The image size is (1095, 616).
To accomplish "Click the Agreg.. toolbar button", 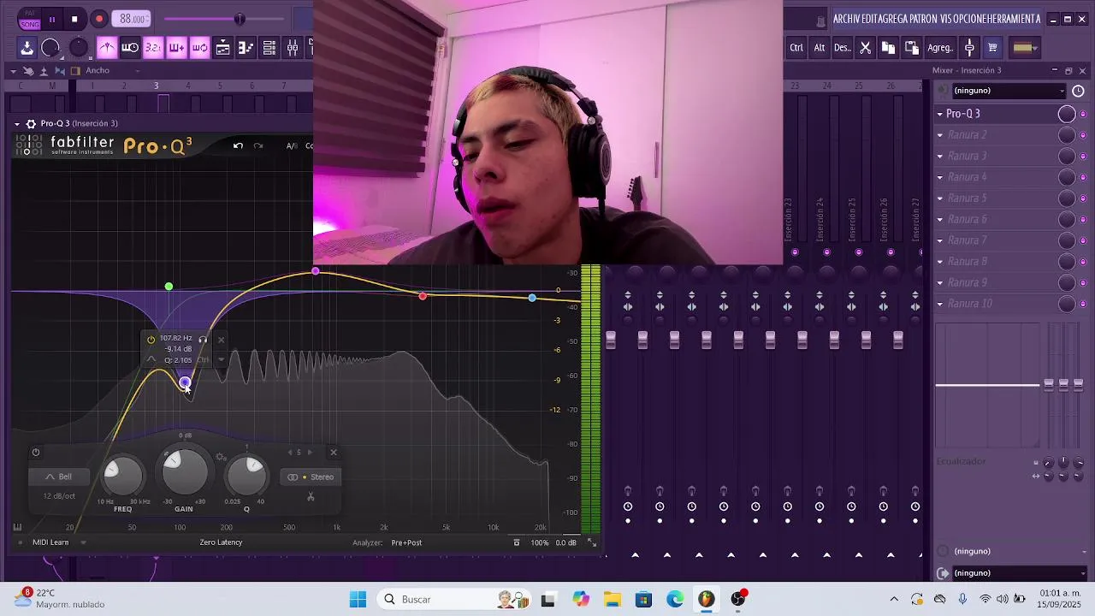I will click(x=940, y=48).
